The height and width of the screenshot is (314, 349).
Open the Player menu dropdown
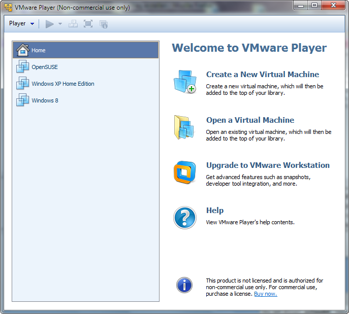pyautogui.click(x=21, y=23)
